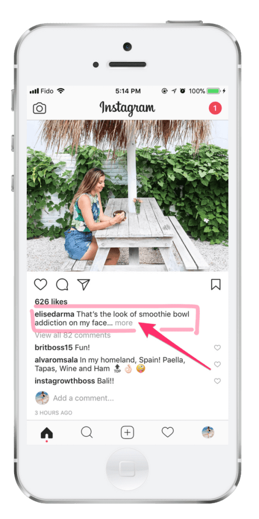Tap the comment bubble icon

tap(62, 285)
